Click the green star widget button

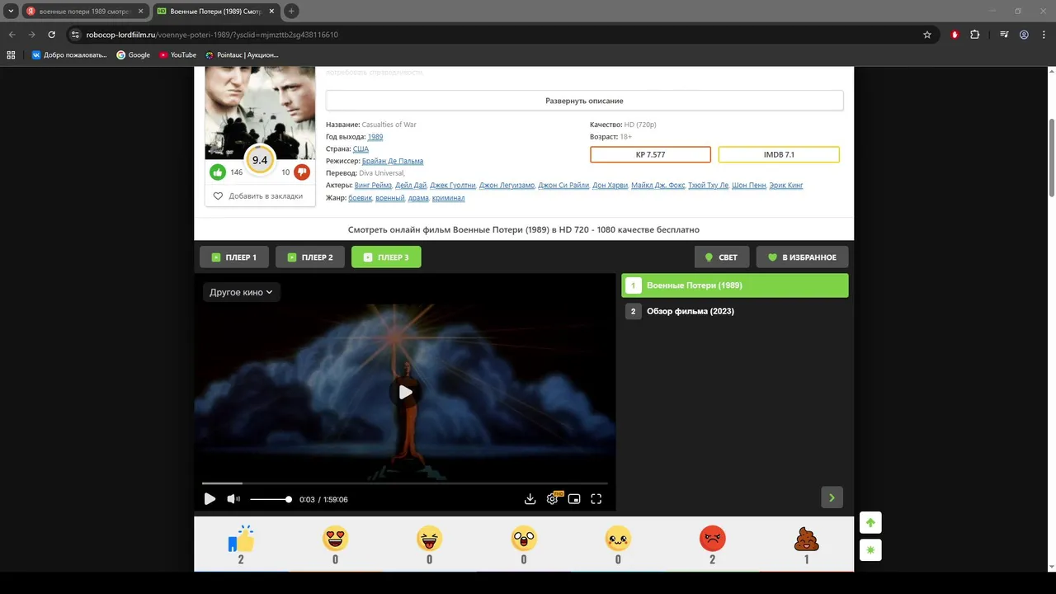point(870,549)
